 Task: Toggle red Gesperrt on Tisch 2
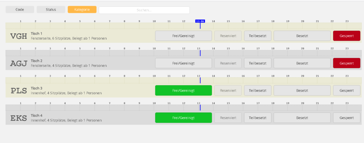point(347,63)
